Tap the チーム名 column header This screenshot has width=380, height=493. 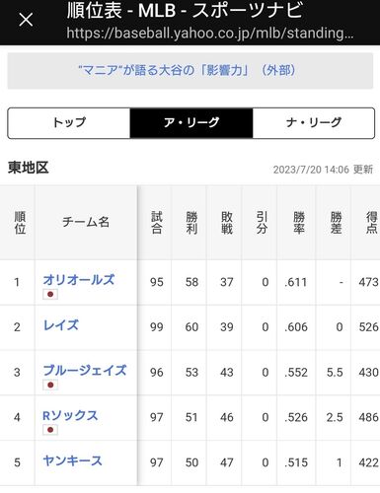(86, 222)
